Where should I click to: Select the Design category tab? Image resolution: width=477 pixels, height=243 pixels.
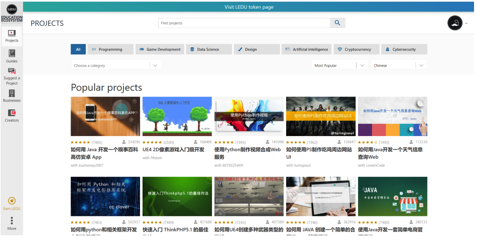click(257, 49)
